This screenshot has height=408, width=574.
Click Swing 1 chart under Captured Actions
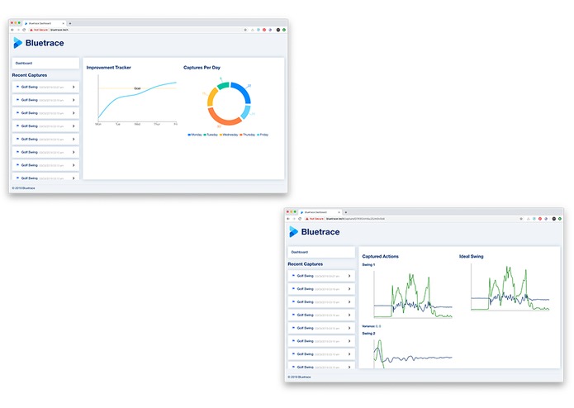click(x=413, y=296)
